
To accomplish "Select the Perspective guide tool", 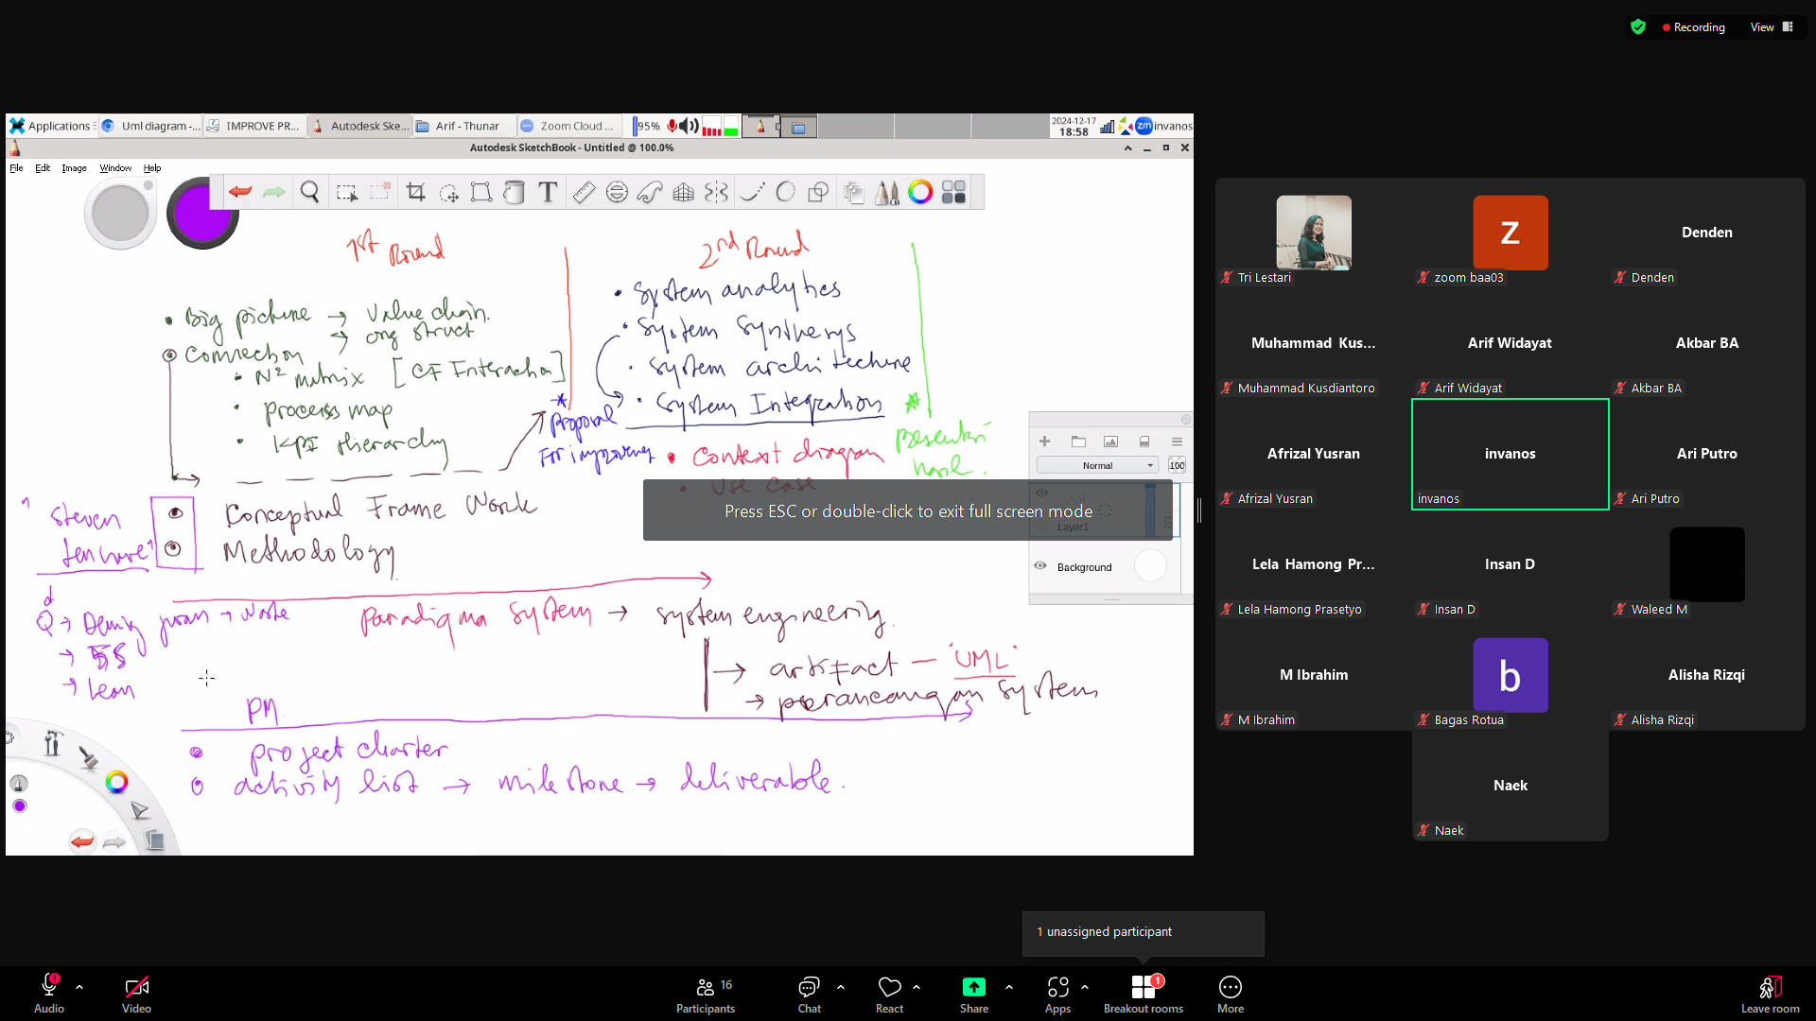I will click(683, 193).
